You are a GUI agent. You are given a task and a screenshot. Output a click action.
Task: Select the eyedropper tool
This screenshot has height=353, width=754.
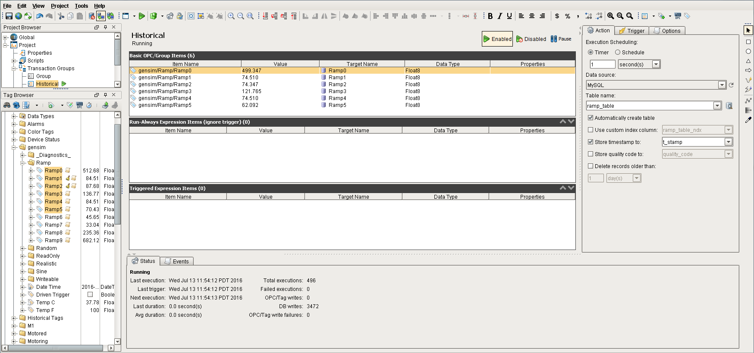(748, 120)
